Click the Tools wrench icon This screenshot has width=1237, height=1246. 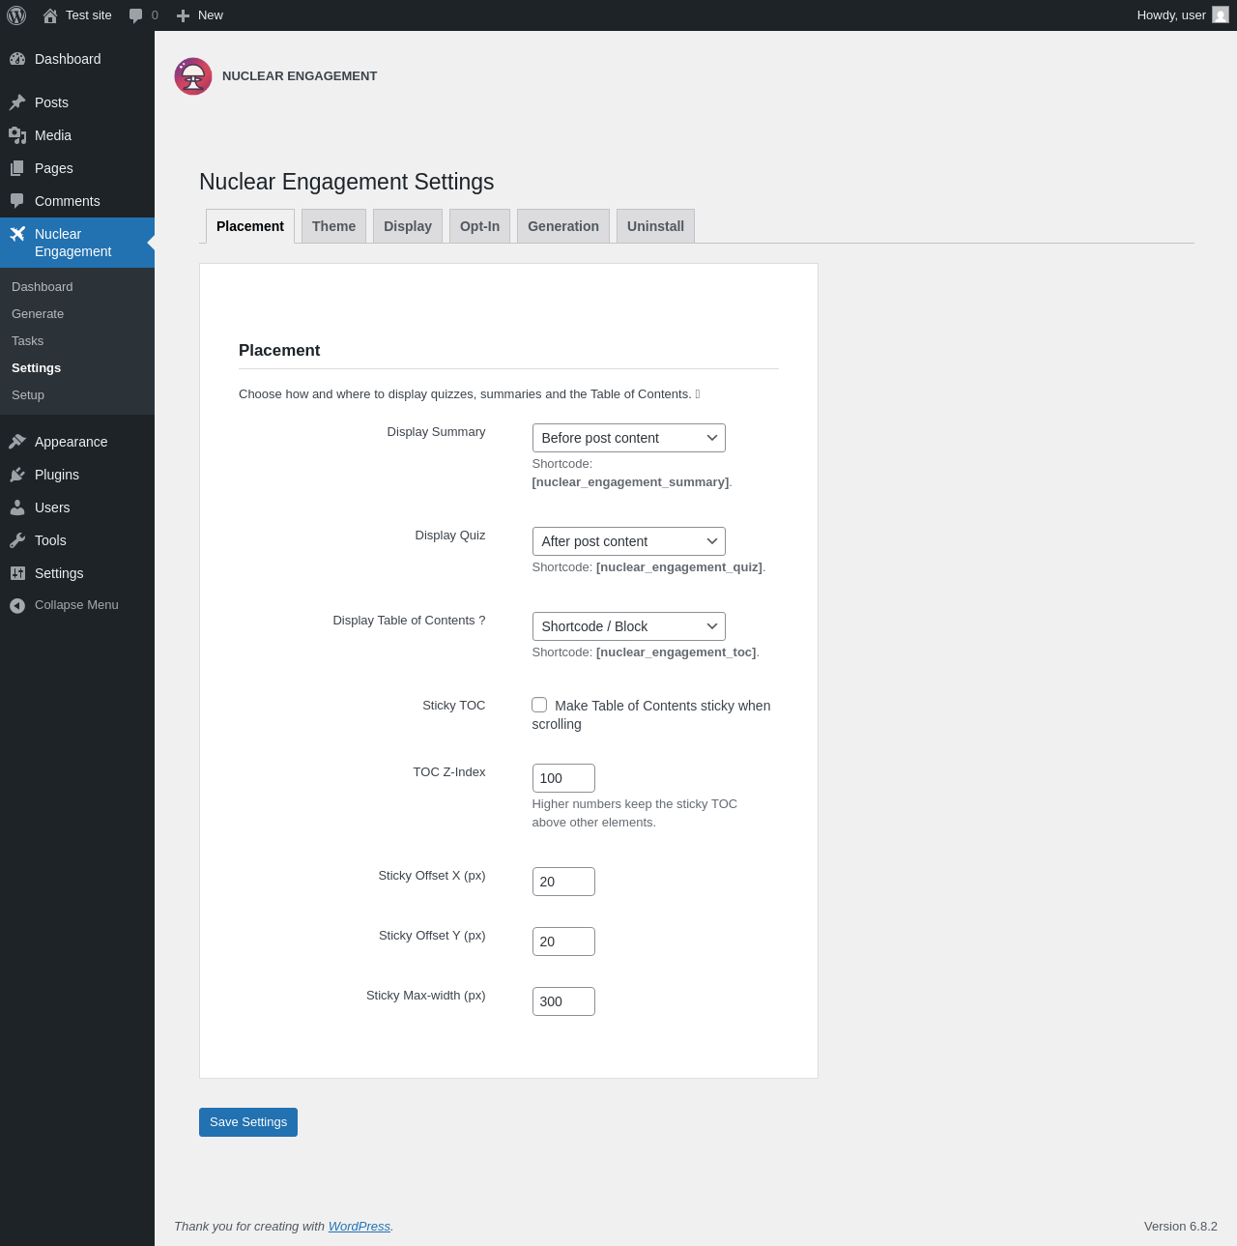click(x=17, y=540)
